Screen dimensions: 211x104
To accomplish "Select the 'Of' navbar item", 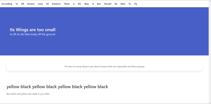I will tap(47, 4).
